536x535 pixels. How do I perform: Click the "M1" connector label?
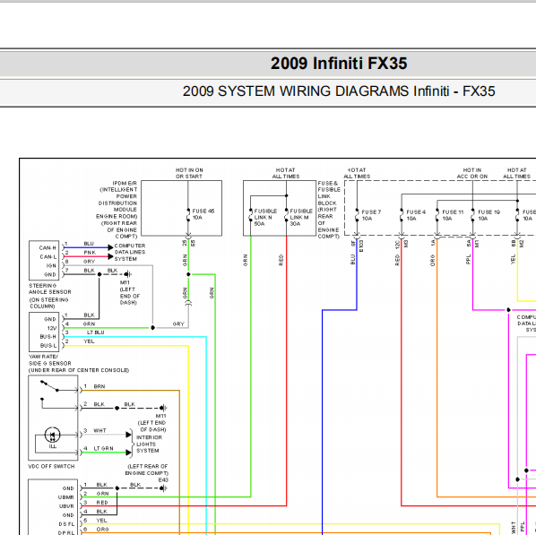pyautogui.click(x=477, y=244)
